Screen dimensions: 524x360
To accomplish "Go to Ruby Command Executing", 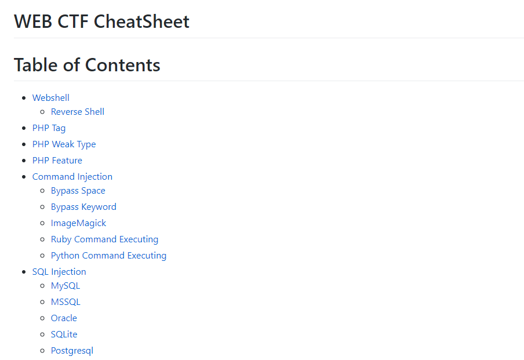I will pos(104,239).
